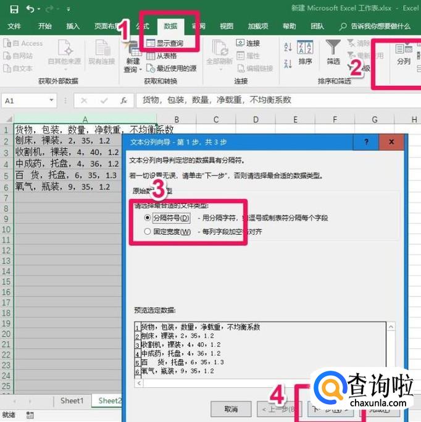421x422 pixels.
Task: Switch to Sheet1 worksheet tab
Action: click(72, 401)
